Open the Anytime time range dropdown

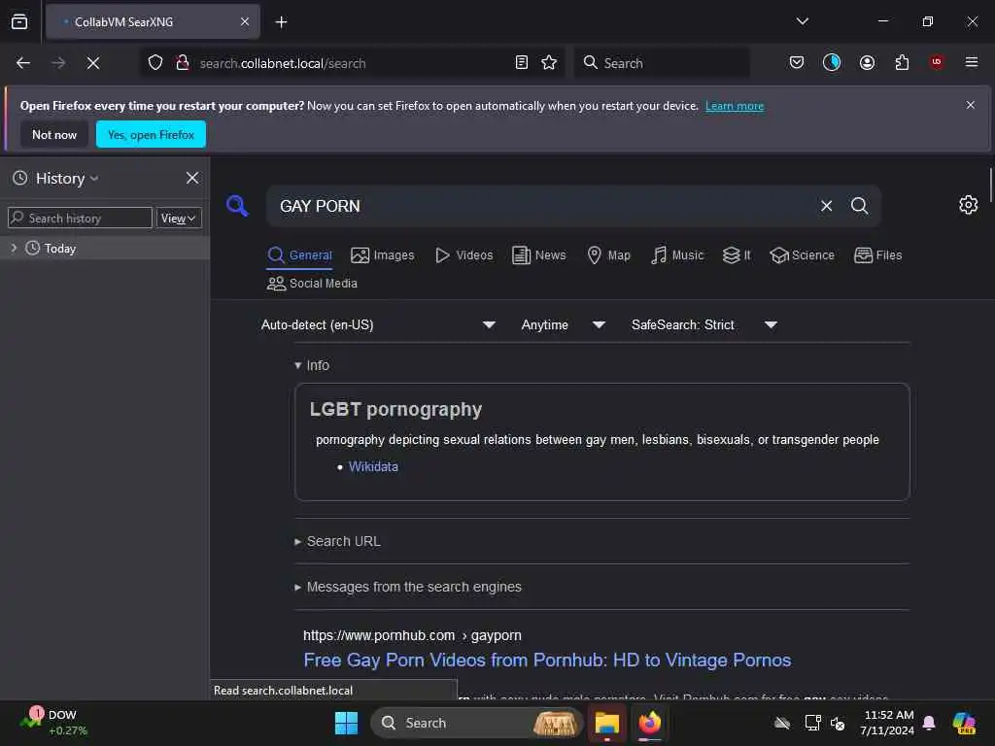(x=563, y=324)
